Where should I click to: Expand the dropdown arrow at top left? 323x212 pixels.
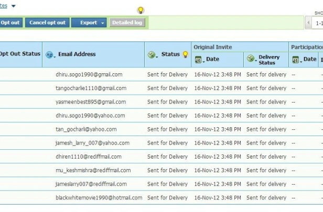(x=14, y=6)
